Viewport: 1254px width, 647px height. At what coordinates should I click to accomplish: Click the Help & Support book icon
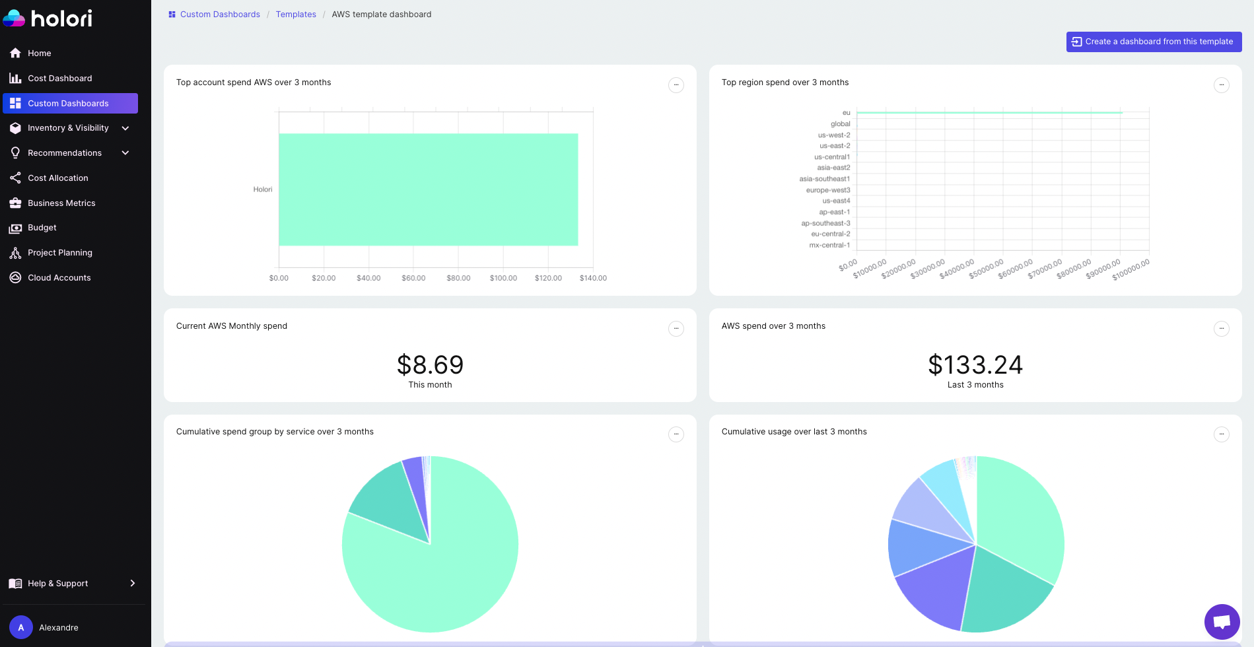(15, 584)
